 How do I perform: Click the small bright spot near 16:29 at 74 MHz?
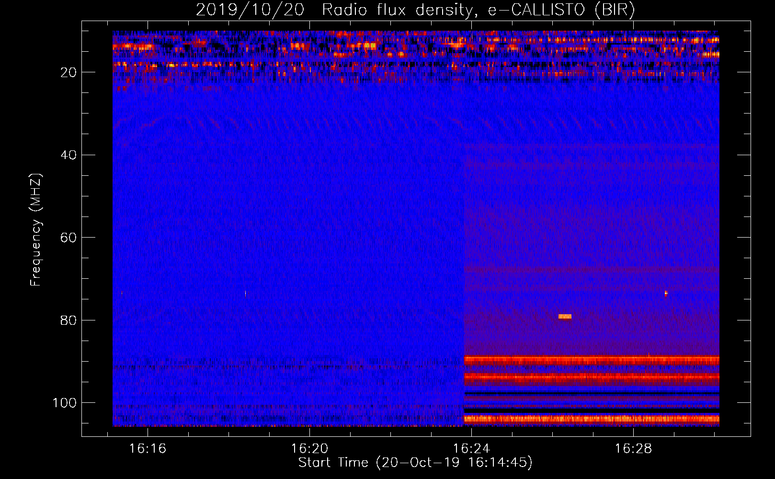pos(666,293)
